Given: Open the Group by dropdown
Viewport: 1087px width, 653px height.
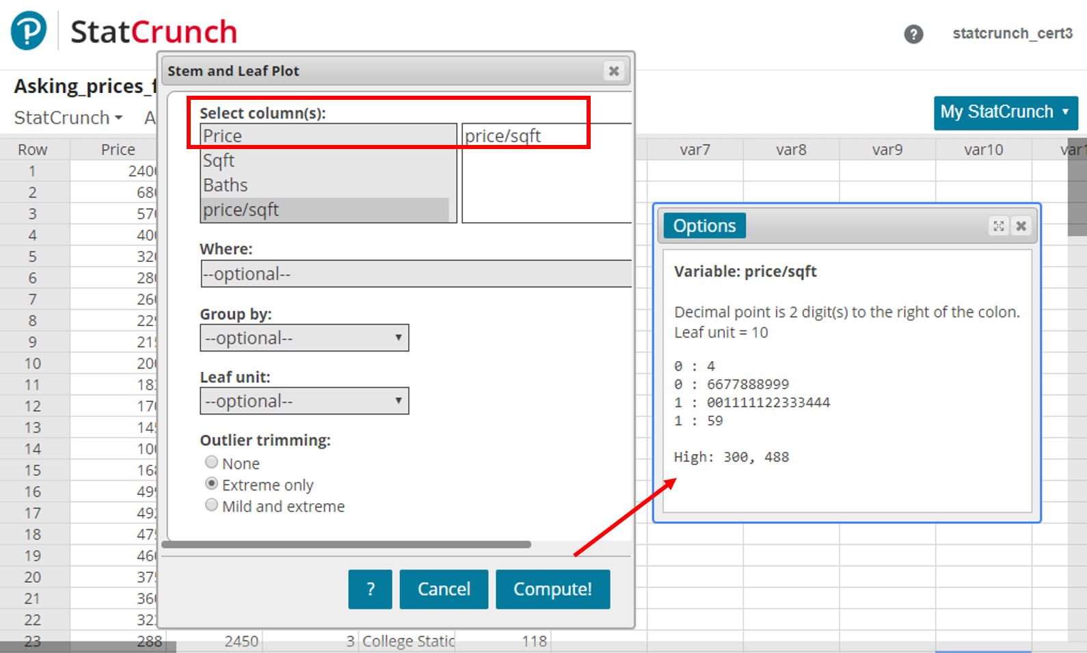Looking at the screenshot, I should click(x=304, y=338).
